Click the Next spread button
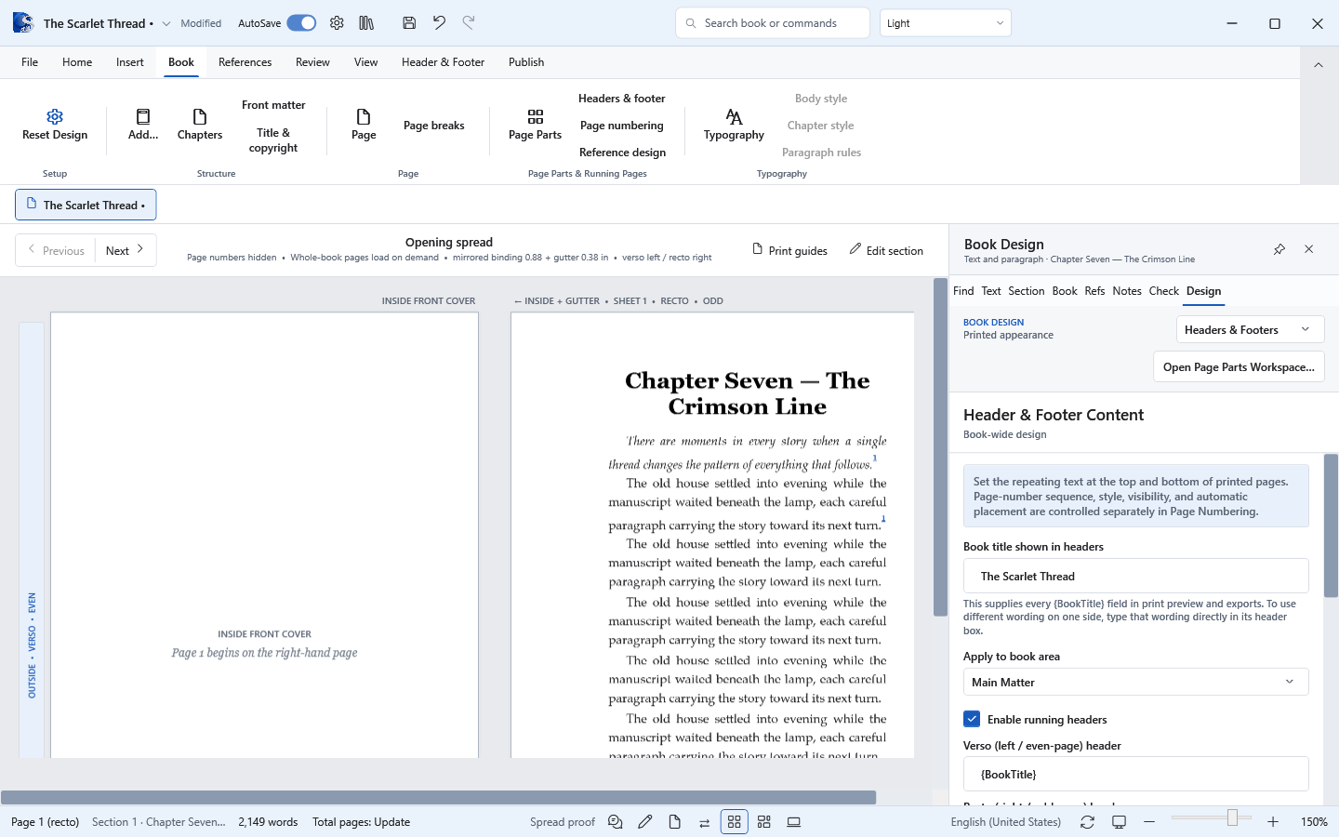 (126, 250)
